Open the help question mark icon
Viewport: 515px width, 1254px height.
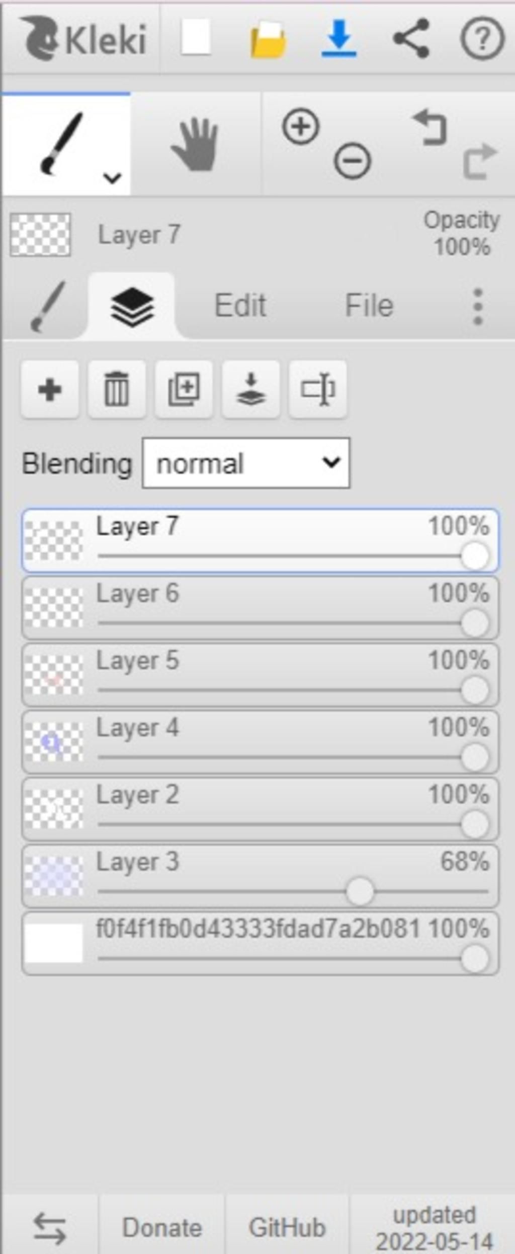coord(482,38)
